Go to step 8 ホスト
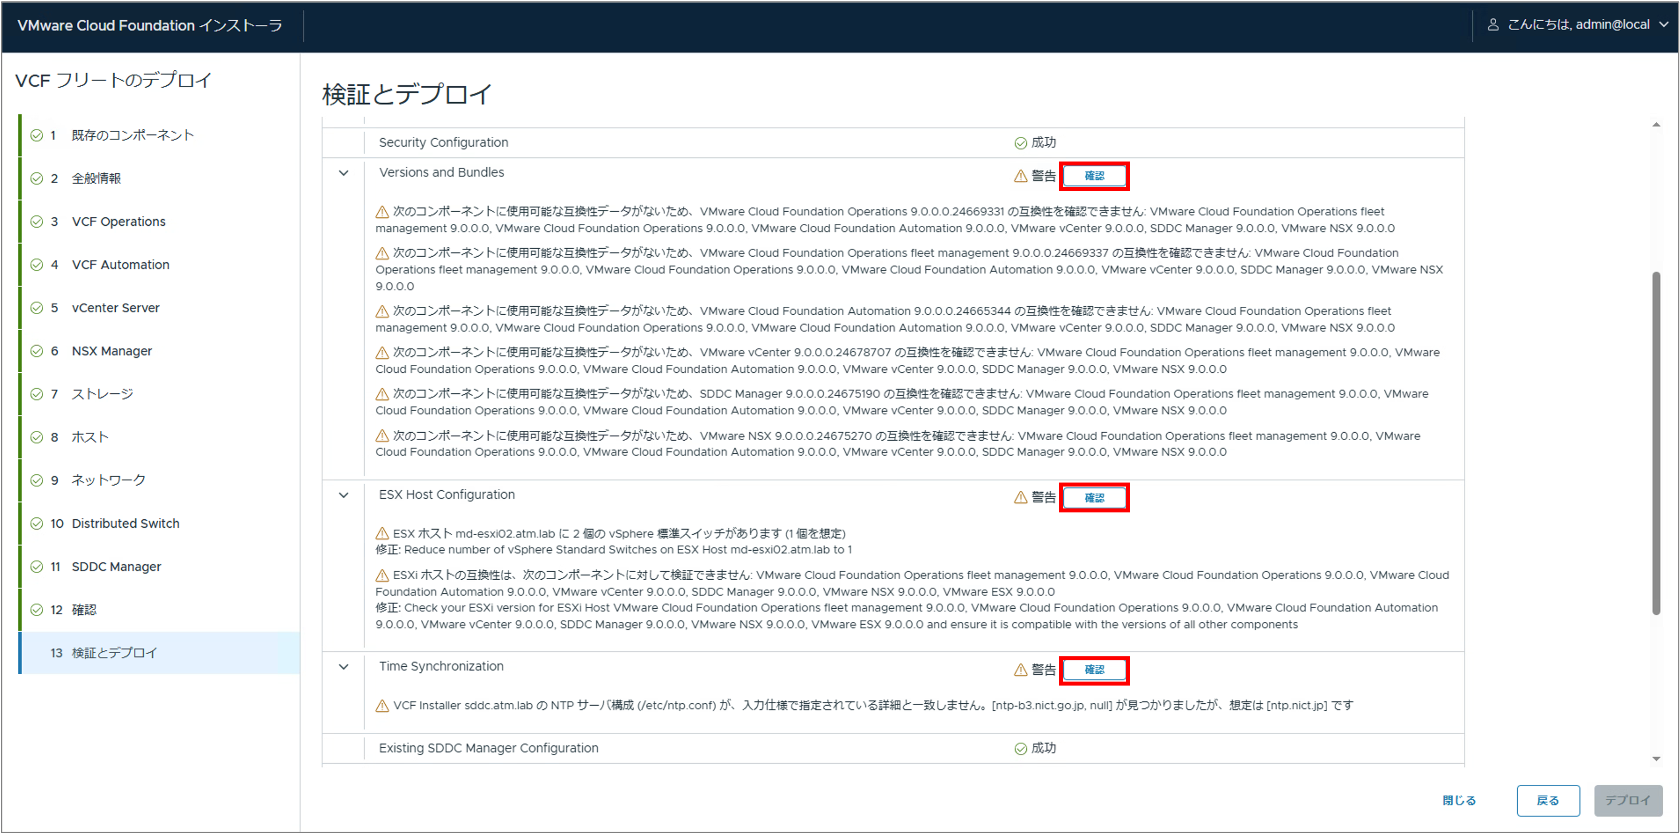1680x834 pixels. [x=160, y=437]
